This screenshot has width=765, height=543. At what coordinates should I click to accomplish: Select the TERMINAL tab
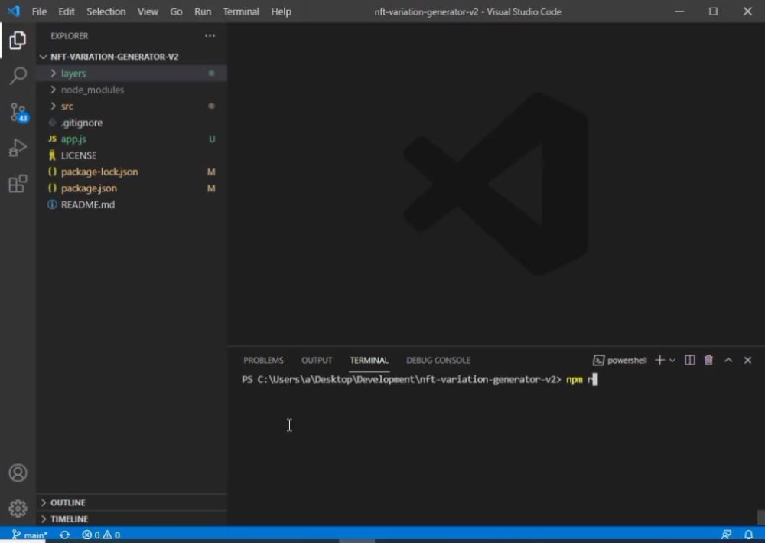click(x=369, y=361)
